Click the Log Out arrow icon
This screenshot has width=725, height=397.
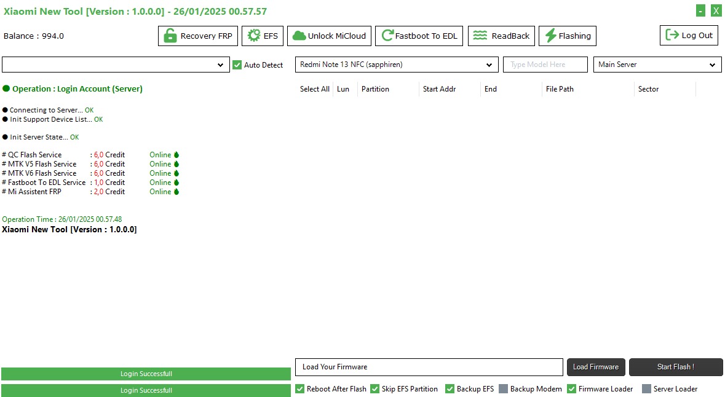click(672, 34)
